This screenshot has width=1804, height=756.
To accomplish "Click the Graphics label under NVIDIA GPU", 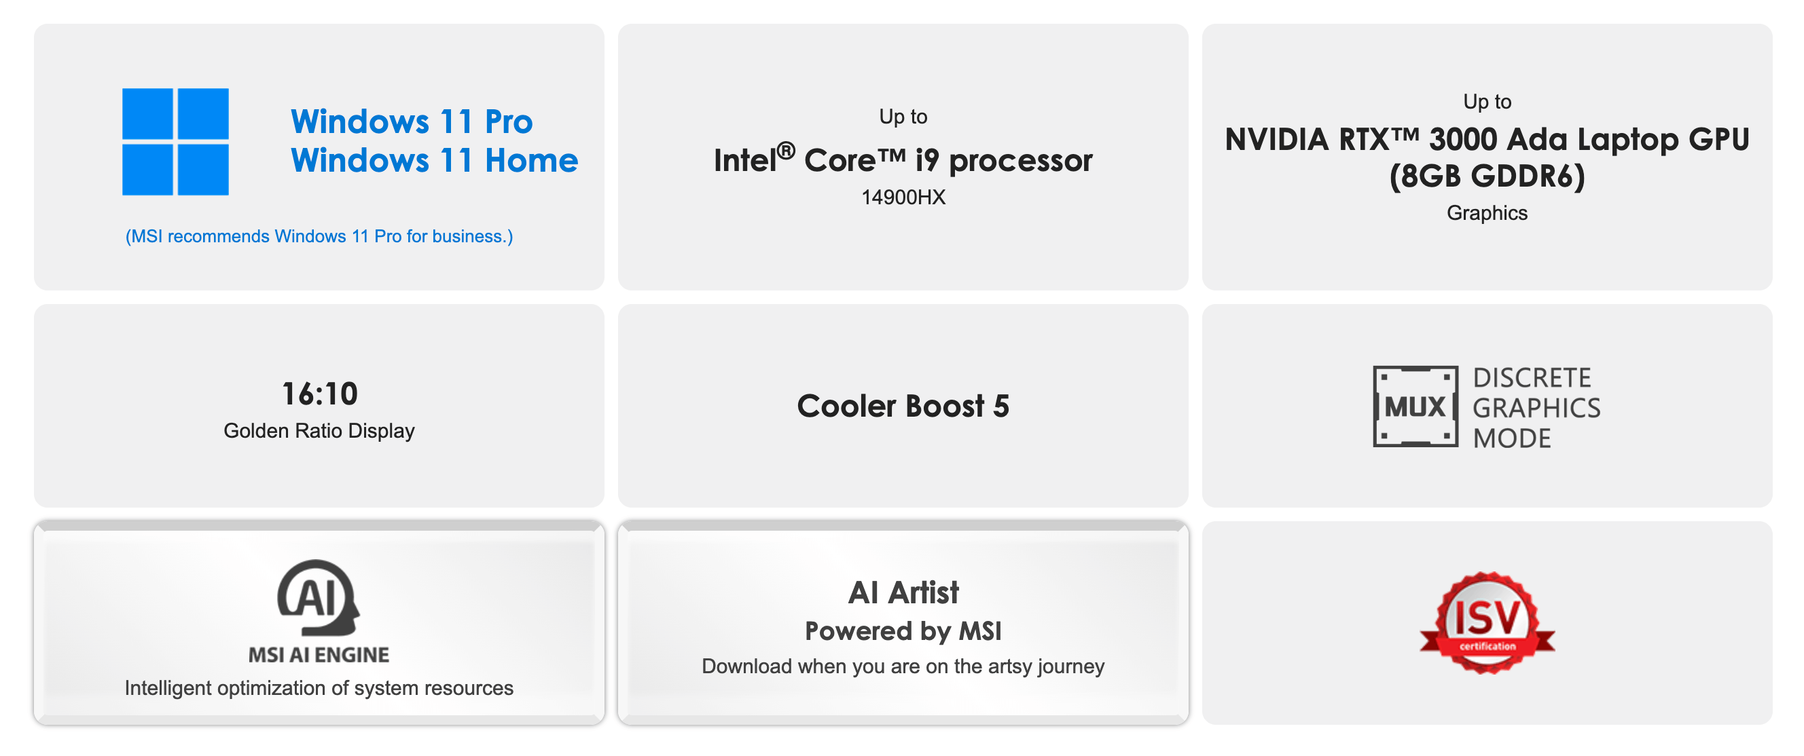I will [1487, 213].
